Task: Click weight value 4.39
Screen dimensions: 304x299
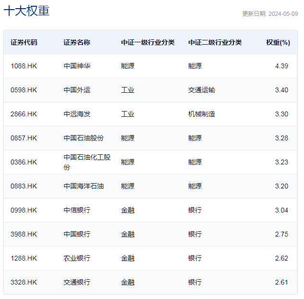Action: 281,66
